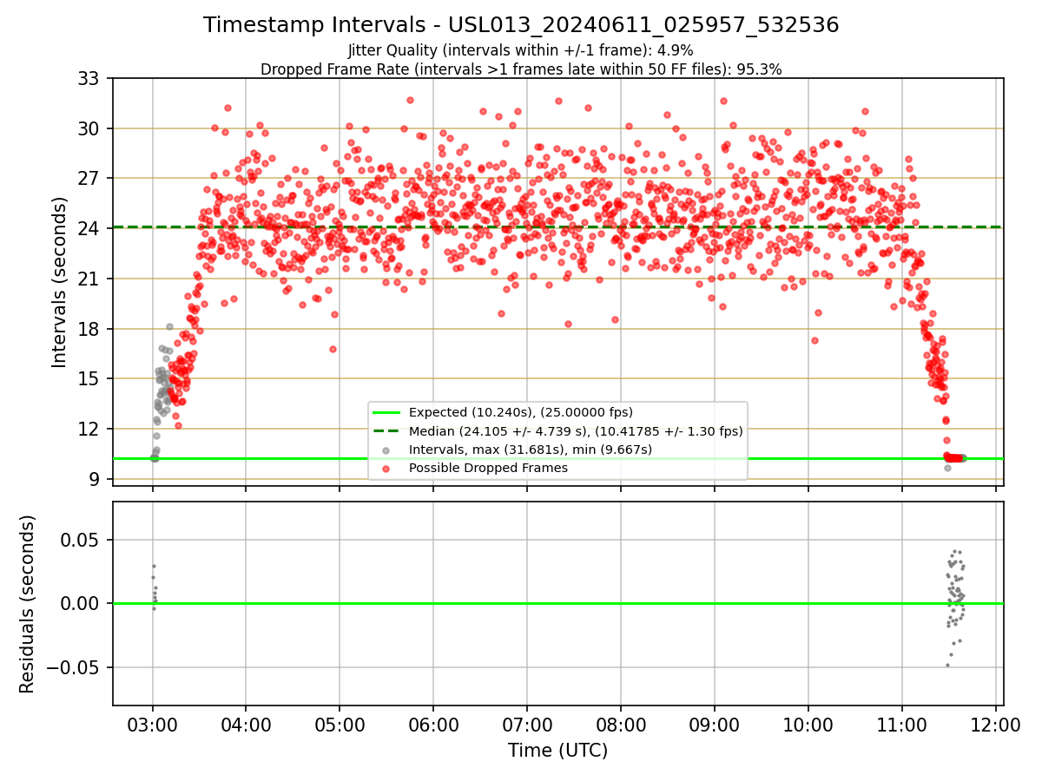Select the 'Expected (10.240s), (25.00000 fps)' legend entry
Screen dimensions: 1042x781
pyautogui.click(x=521, y=412)
